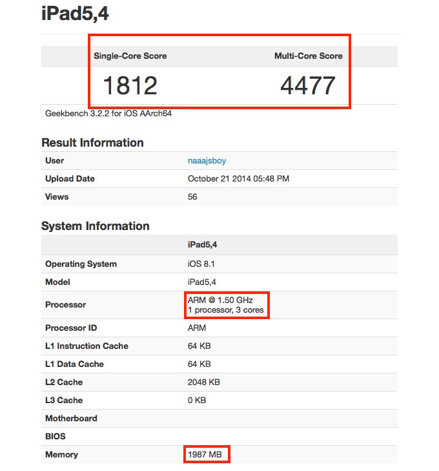Image resolution: width=439 pixels, height=471 pixels.
Task: Click the iPad5,4 page heading
Action: (x=75, y=14)
